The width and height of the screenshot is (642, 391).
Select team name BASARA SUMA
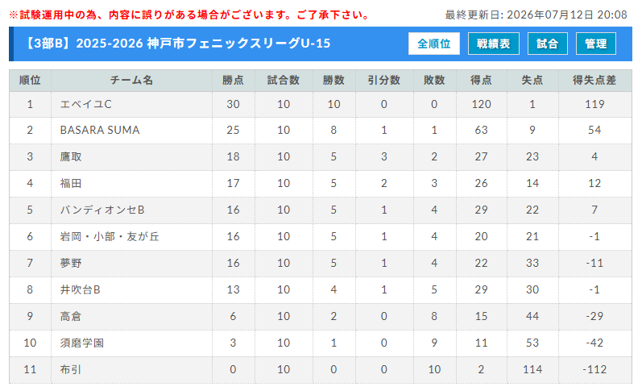(x=100, y=130)
